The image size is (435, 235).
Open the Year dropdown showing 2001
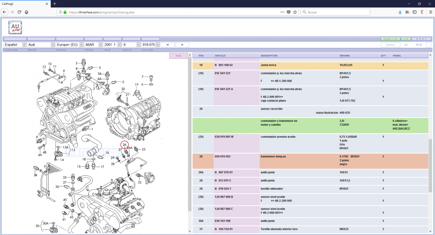[x=113, y=45]
